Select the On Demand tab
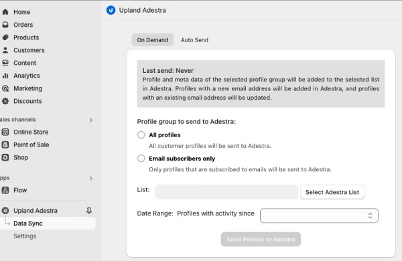 pyautogui.click(x=153, y=40)
